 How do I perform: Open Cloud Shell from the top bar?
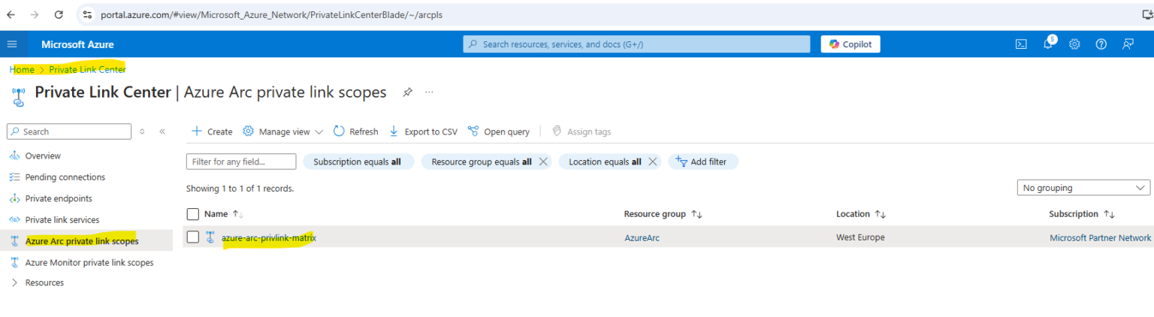[x=1021, y=44]
